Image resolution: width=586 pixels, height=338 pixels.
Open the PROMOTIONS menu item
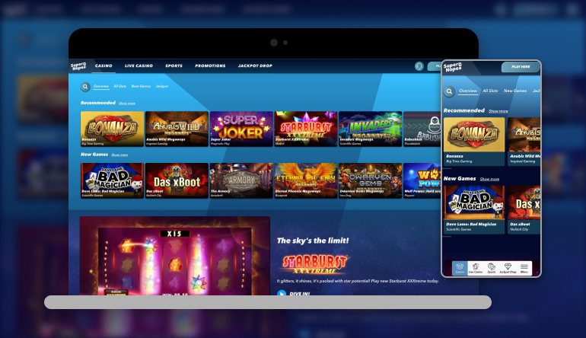(x=210, y=65)
